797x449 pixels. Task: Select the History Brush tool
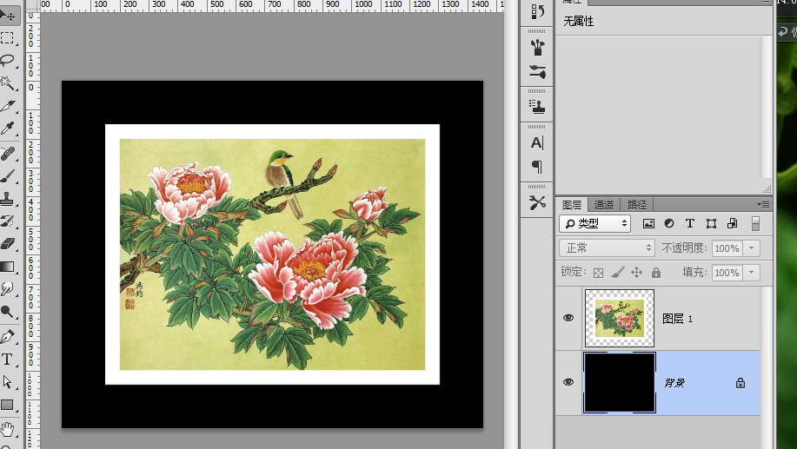[x=8, y=221]
